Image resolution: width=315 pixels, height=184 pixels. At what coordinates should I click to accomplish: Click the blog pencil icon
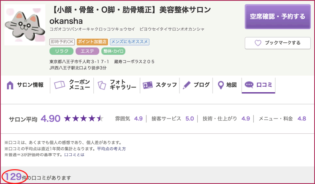tap(187, 85)
